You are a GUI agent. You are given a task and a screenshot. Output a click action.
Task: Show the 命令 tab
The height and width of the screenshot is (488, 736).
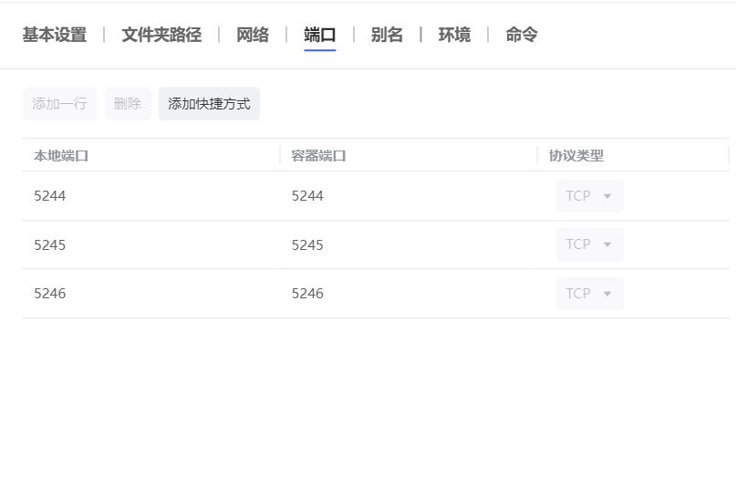click(522, 35)
